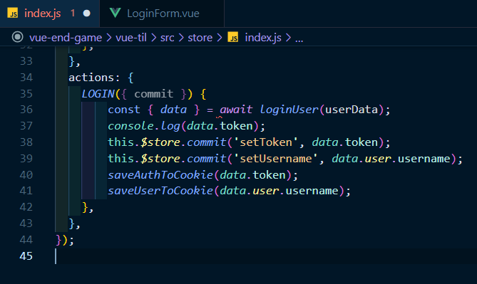Image resolution: width=477 pixels, height=284 pixels.
Task: Click the 'LOGIN' method name
Action: click(x=98, y=93)
